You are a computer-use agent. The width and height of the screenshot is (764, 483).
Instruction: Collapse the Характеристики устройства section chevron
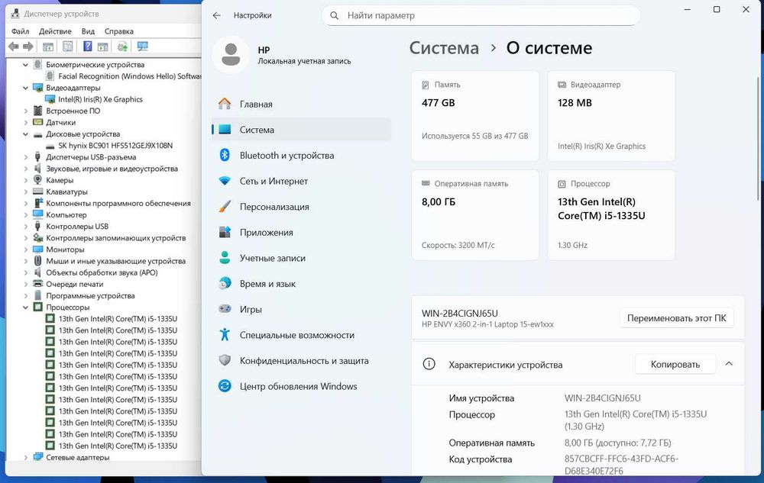click(x=729, y=364)
